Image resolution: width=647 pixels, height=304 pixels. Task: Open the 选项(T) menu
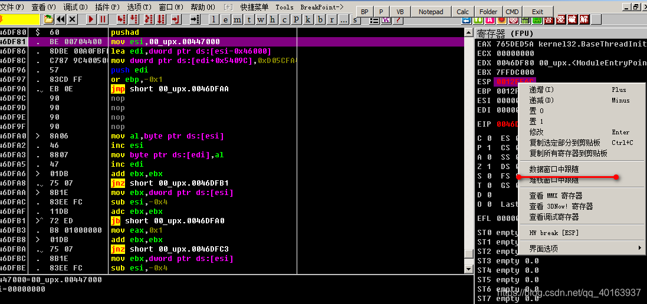pyautogui.click(x=139, y=7)
